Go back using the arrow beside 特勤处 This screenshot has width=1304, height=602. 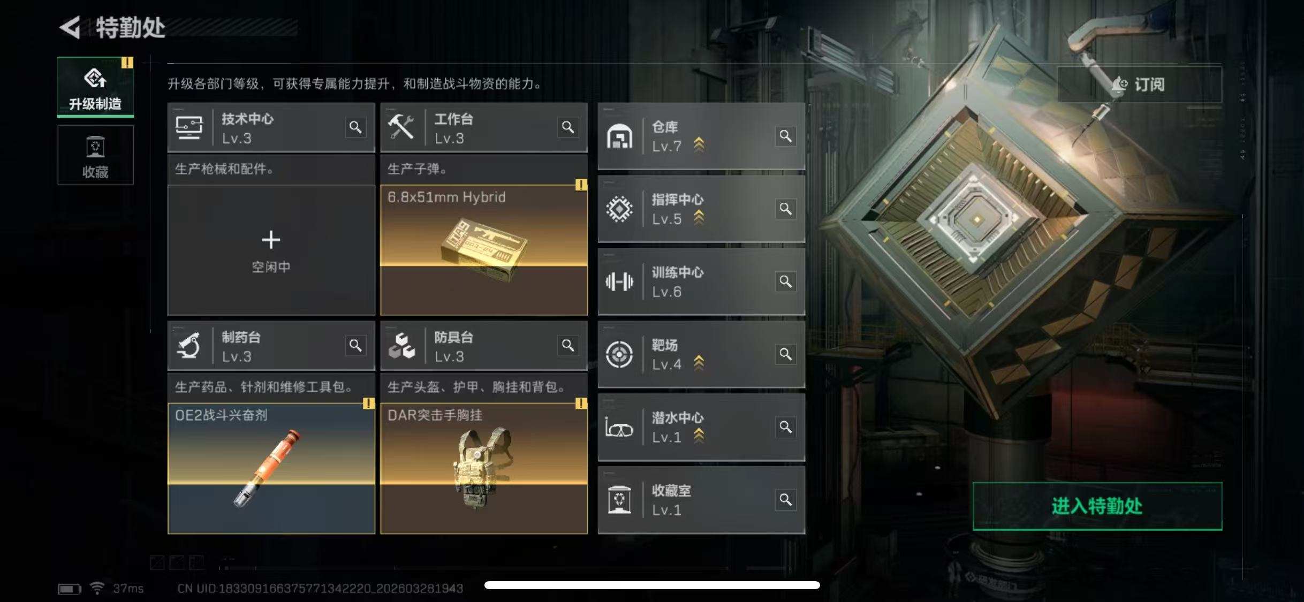[70, 27]
